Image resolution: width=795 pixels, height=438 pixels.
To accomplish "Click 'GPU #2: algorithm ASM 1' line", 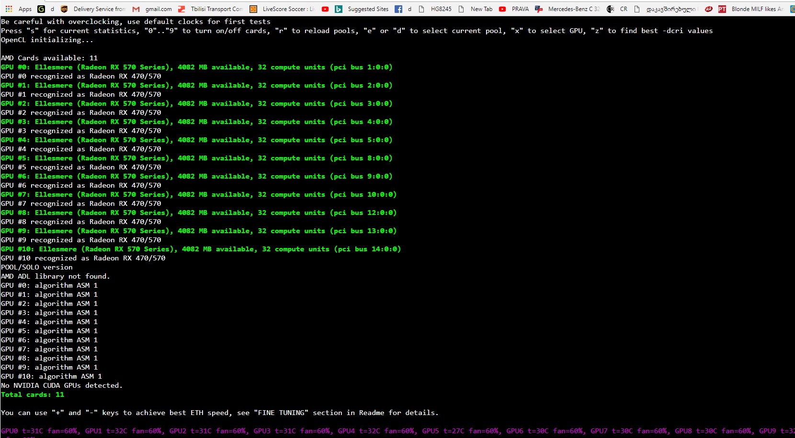I will 49,303.
